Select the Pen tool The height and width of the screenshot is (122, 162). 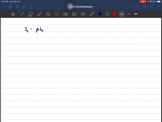pos(22,14)
